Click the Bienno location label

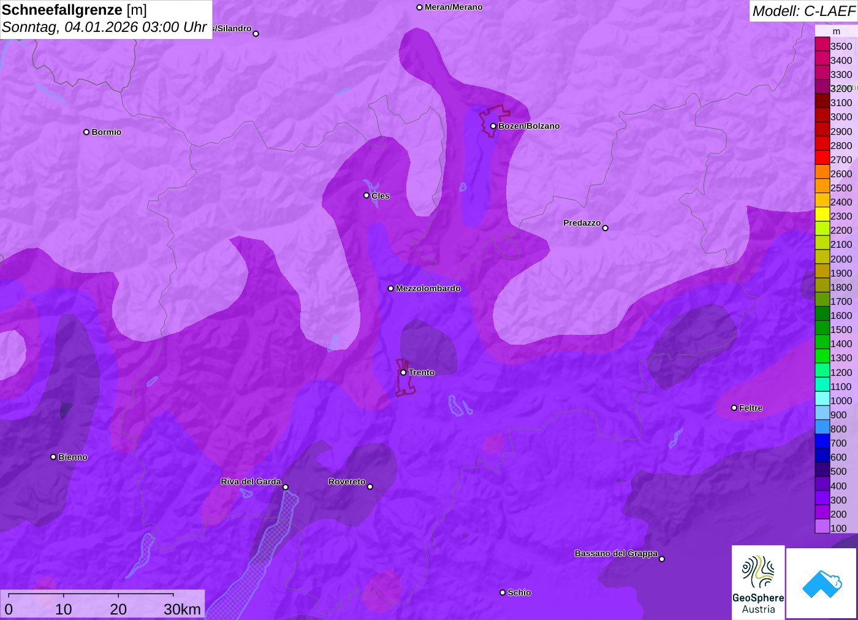point(73,457)
